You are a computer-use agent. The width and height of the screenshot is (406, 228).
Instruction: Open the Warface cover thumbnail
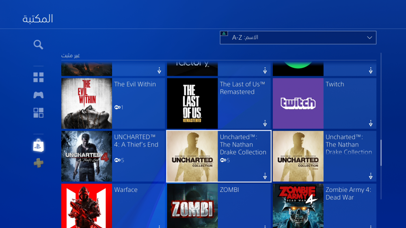pyautogui.click(x=87, y=206)
